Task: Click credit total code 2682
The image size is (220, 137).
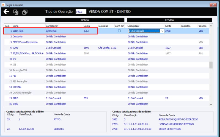Action: click(x=115, y=119)
